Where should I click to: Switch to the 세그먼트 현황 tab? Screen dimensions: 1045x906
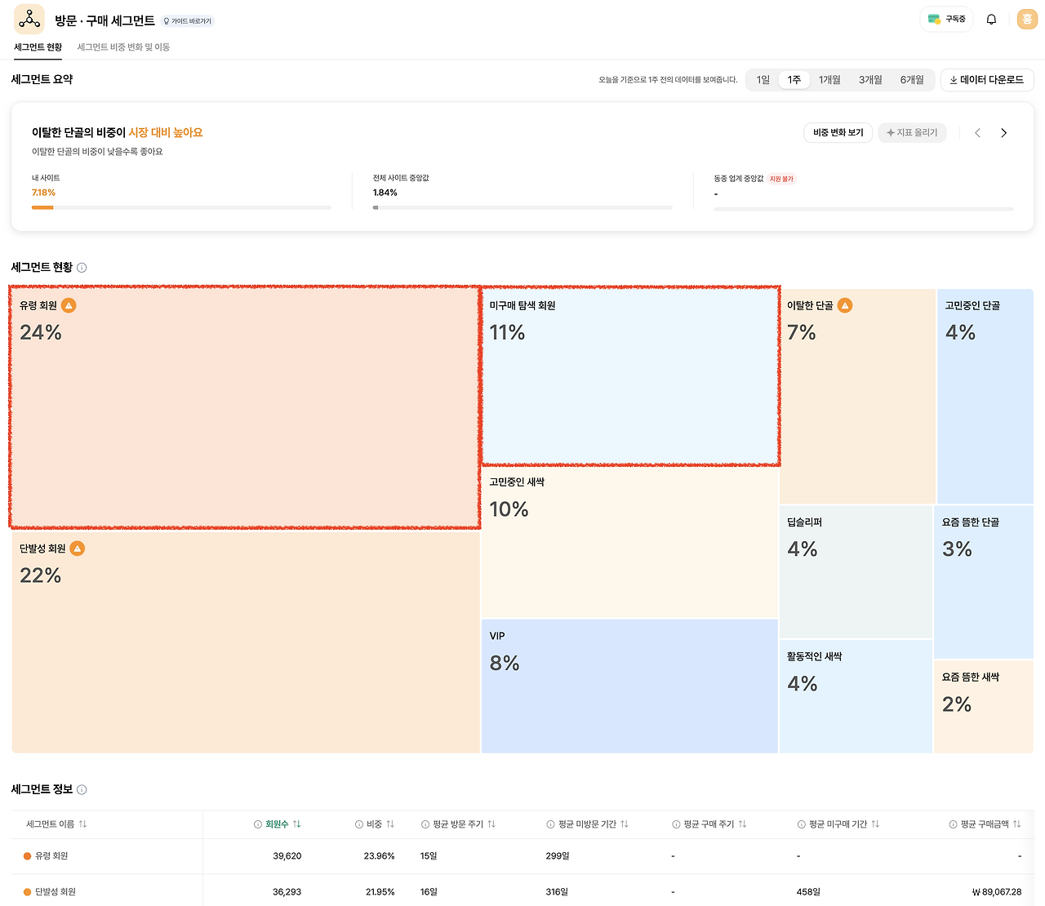pyautogui.click(x=38, y=47)
